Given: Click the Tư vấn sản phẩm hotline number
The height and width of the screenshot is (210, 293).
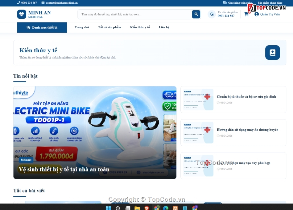Looking at the screenshot, I should click(x=226, y=16).
